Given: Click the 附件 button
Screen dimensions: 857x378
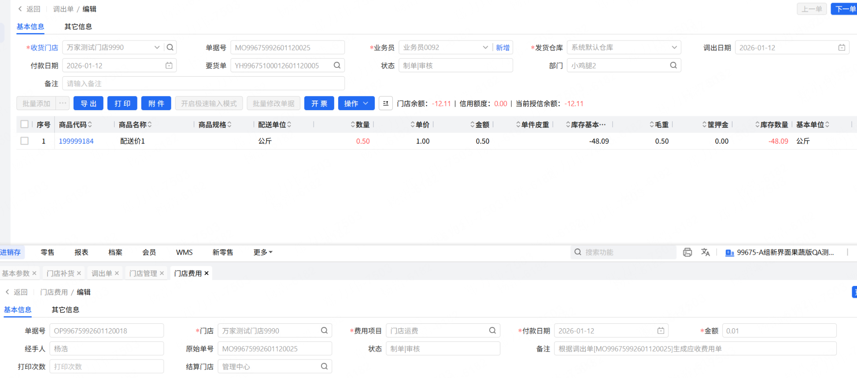Looking at the screenshot, I should coord(156,104).
